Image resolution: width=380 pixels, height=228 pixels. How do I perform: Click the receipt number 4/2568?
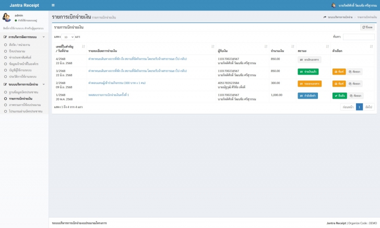click(x=61, y=59)
